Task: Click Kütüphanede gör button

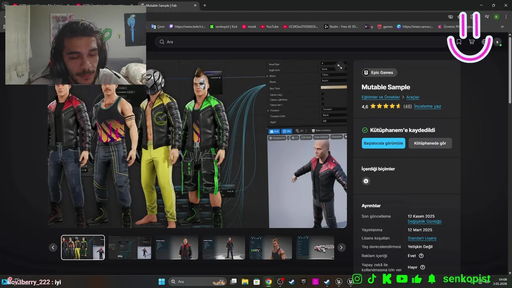Action: 430,143
